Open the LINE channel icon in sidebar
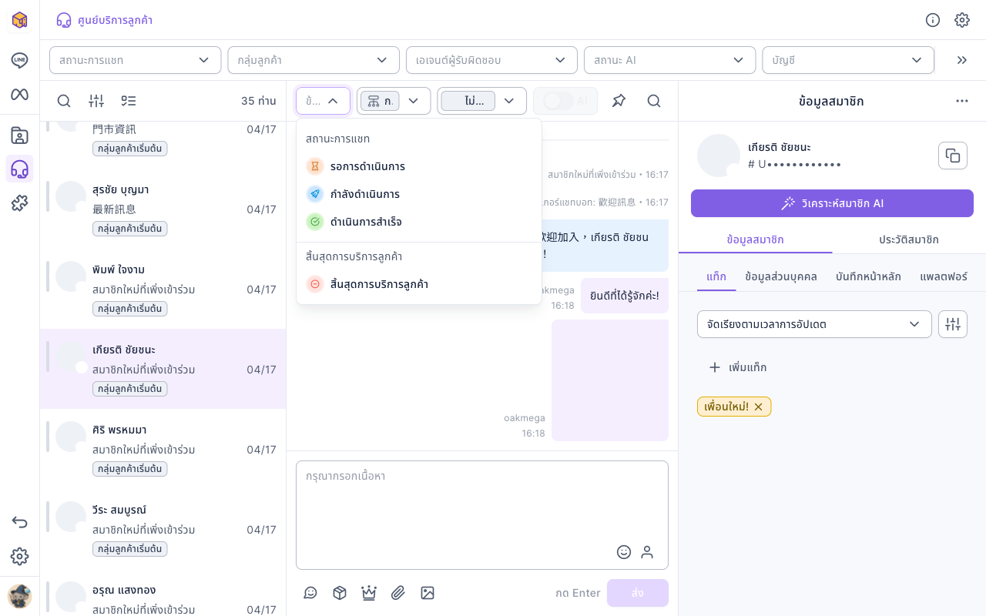 (x=20, y=60)
